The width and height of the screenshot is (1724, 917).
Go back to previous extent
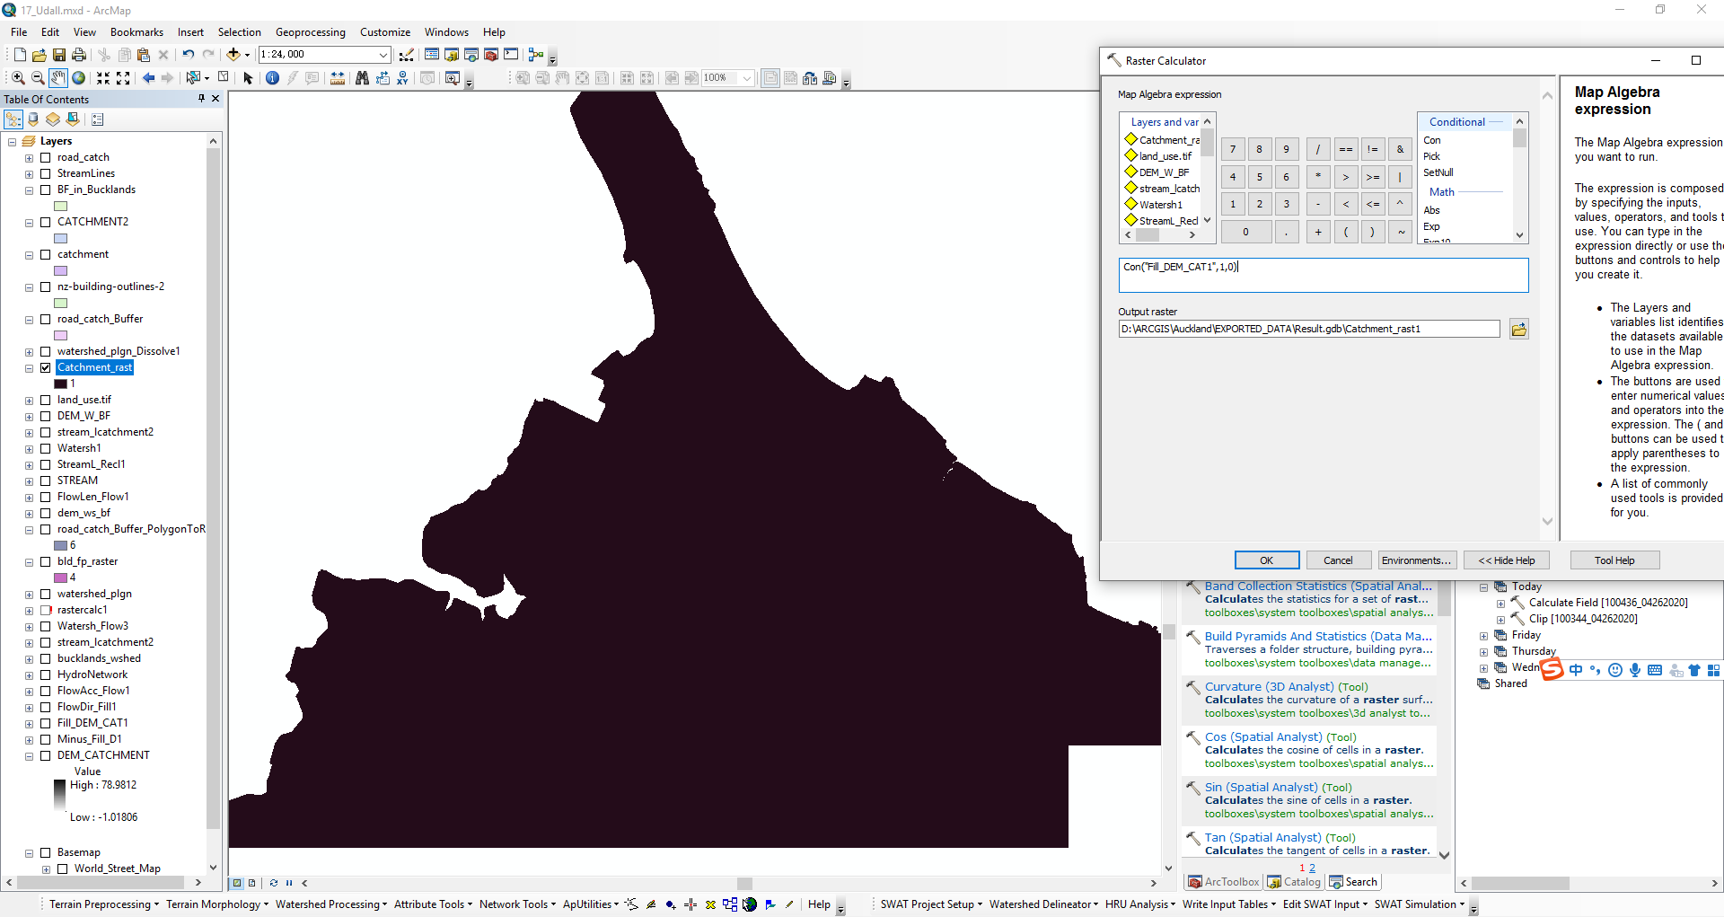[148, 78]
